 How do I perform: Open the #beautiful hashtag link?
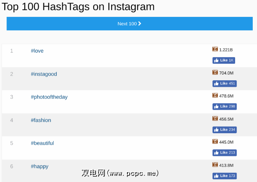[x=42, y=143]
